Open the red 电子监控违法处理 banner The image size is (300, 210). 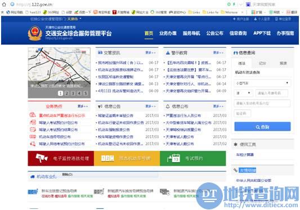(x=61, y=158)
